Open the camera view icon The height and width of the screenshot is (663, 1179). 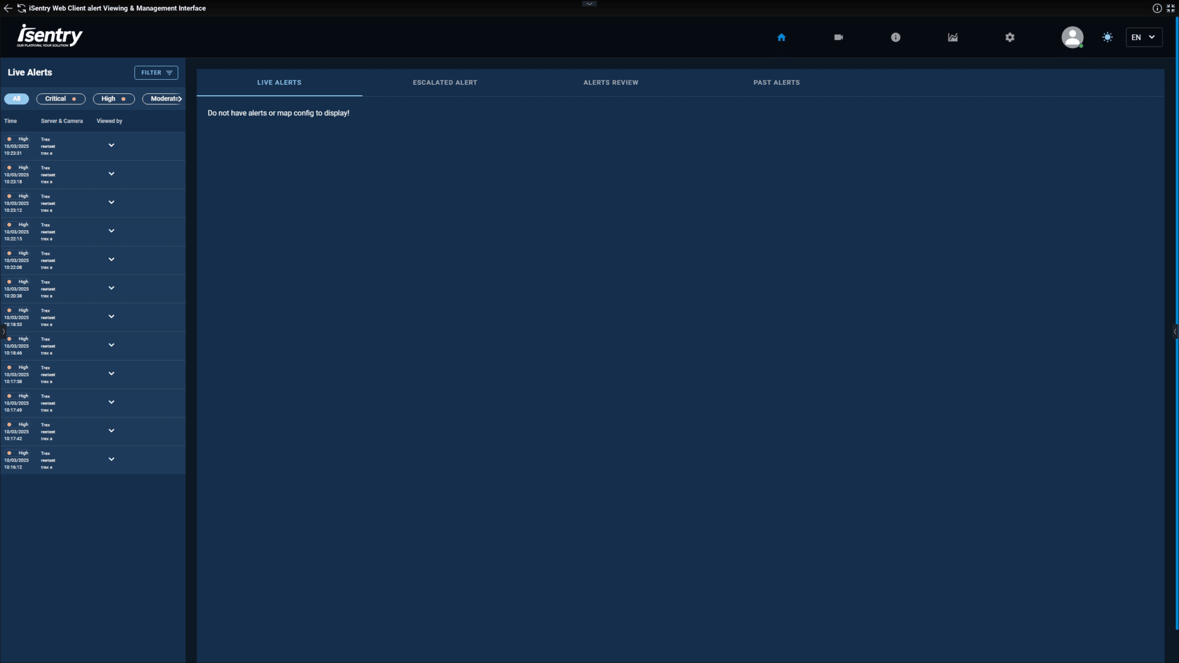838,37
